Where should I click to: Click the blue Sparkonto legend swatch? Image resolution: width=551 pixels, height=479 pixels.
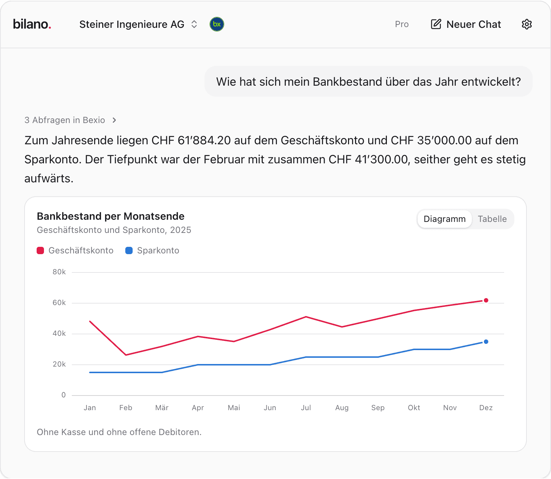click(129, 250)
